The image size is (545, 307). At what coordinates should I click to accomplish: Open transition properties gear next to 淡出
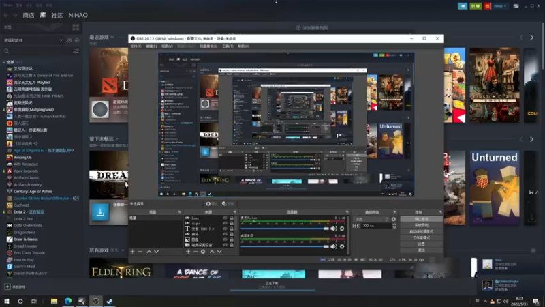394,219
